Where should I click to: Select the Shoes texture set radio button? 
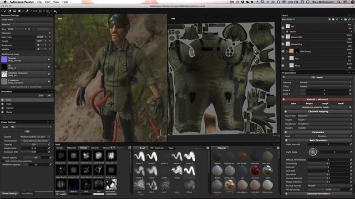[2, 112]
